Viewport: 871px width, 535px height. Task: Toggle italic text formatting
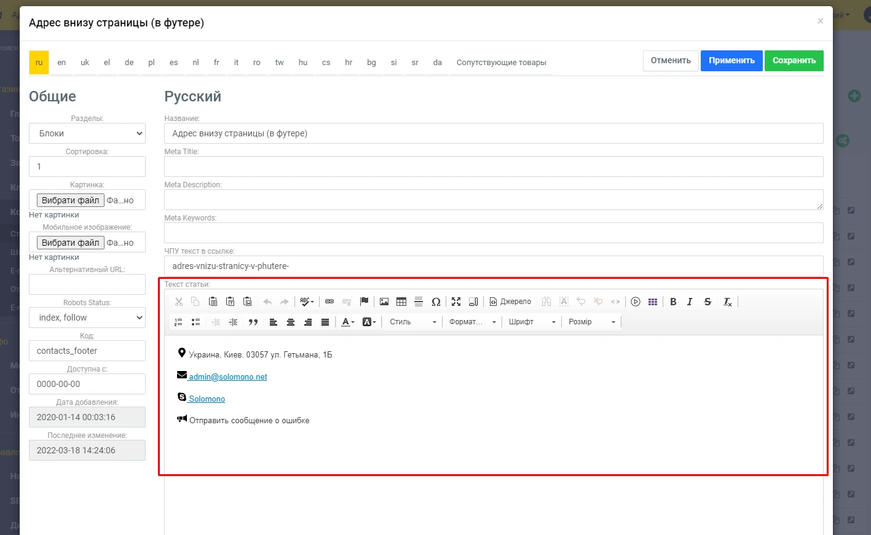[x=690, y=302]
